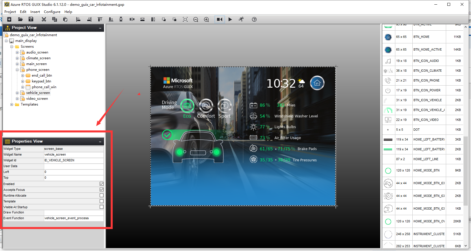Screen dimensions: 471x251
Task: Minimize the Project View panel
Action: [x=100, y=28]
